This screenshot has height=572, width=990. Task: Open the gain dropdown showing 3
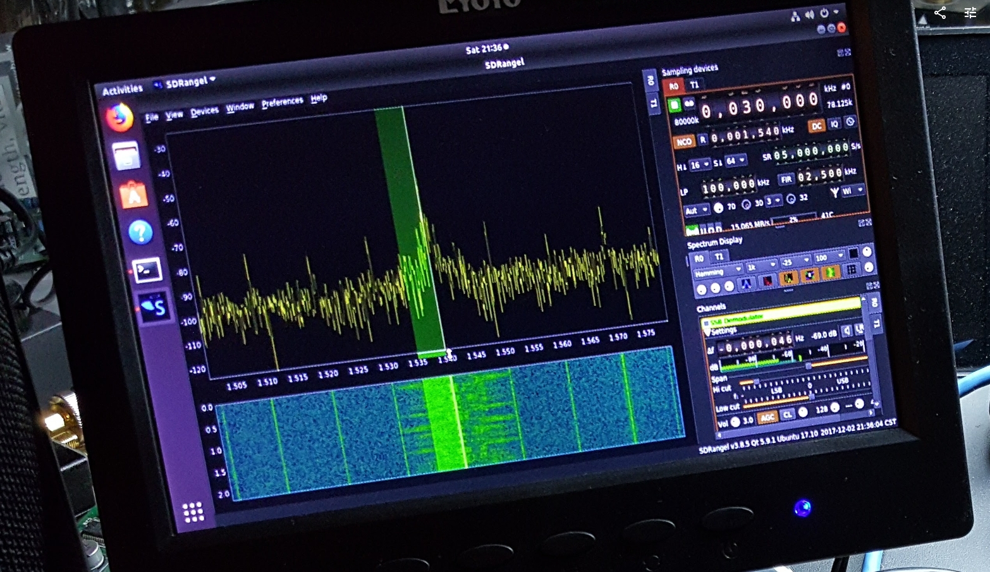[x=773, y=201]
